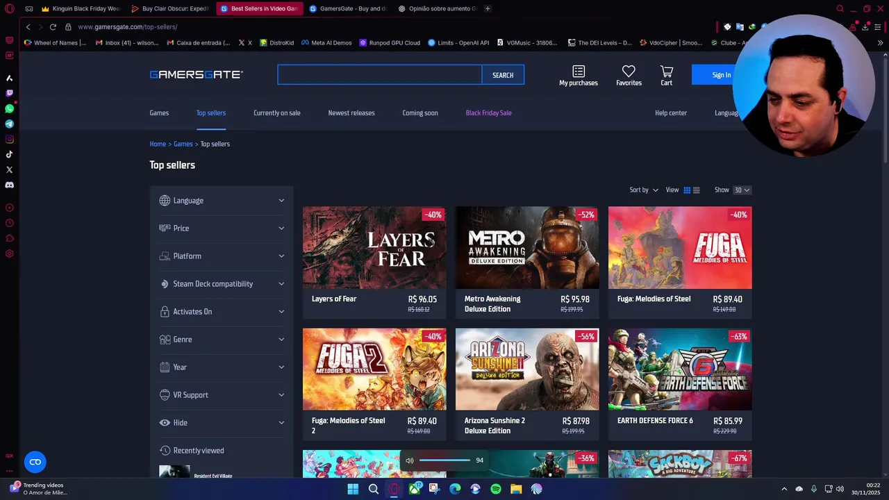Open the Help center link
Viewport: 889px width, 500px height.
click(671, 113)
